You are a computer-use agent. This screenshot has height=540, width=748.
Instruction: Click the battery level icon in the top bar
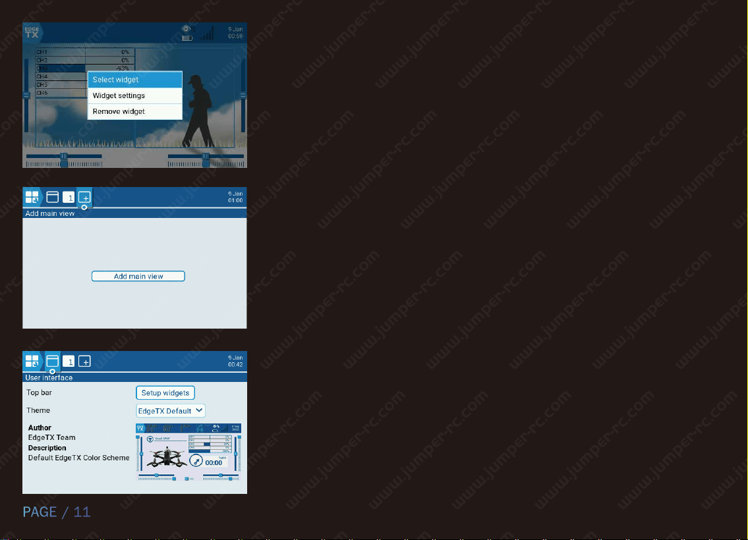(187, 38)
